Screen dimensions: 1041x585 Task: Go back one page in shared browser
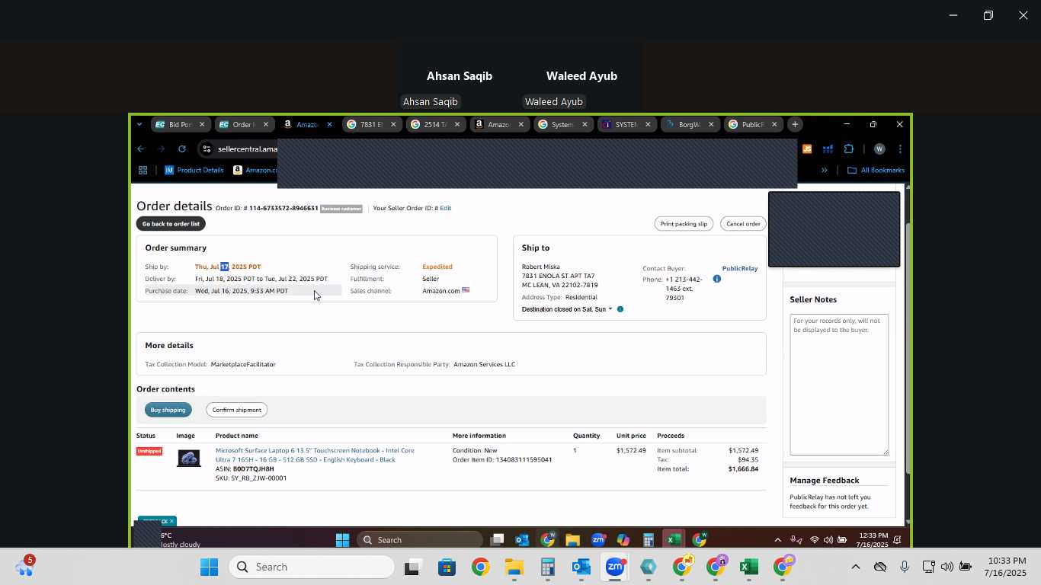coord(141,149)
